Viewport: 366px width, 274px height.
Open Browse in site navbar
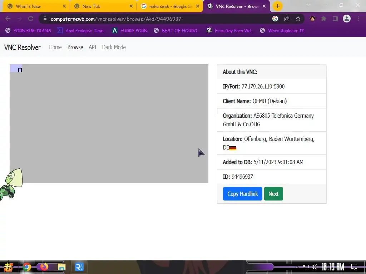coord(75,47)
